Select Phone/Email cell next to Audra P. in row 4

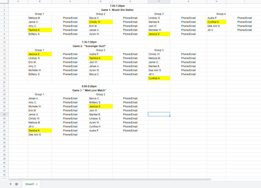[x=244, y=18]
